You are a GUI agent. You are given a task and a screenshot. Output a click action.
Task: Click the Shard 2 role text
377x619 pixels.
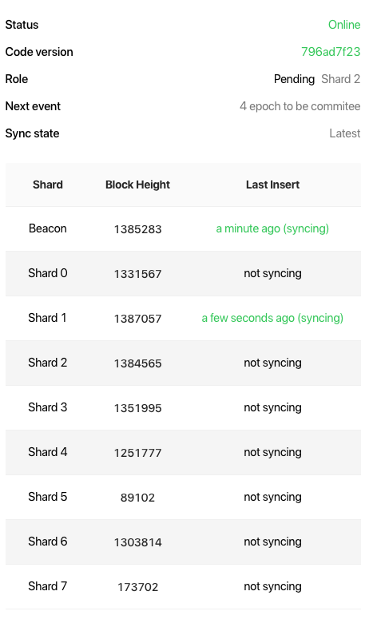pyautogui.click(x=341, y=79)
